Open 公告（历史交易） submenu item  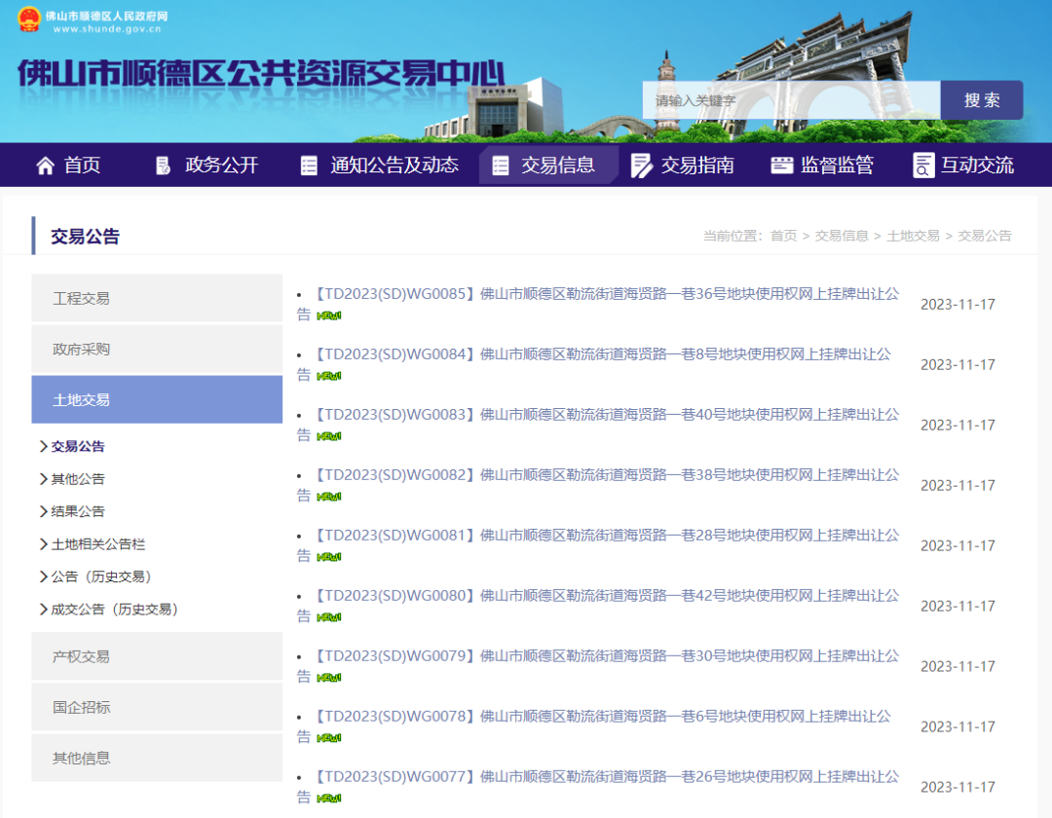tap(101, 576)
